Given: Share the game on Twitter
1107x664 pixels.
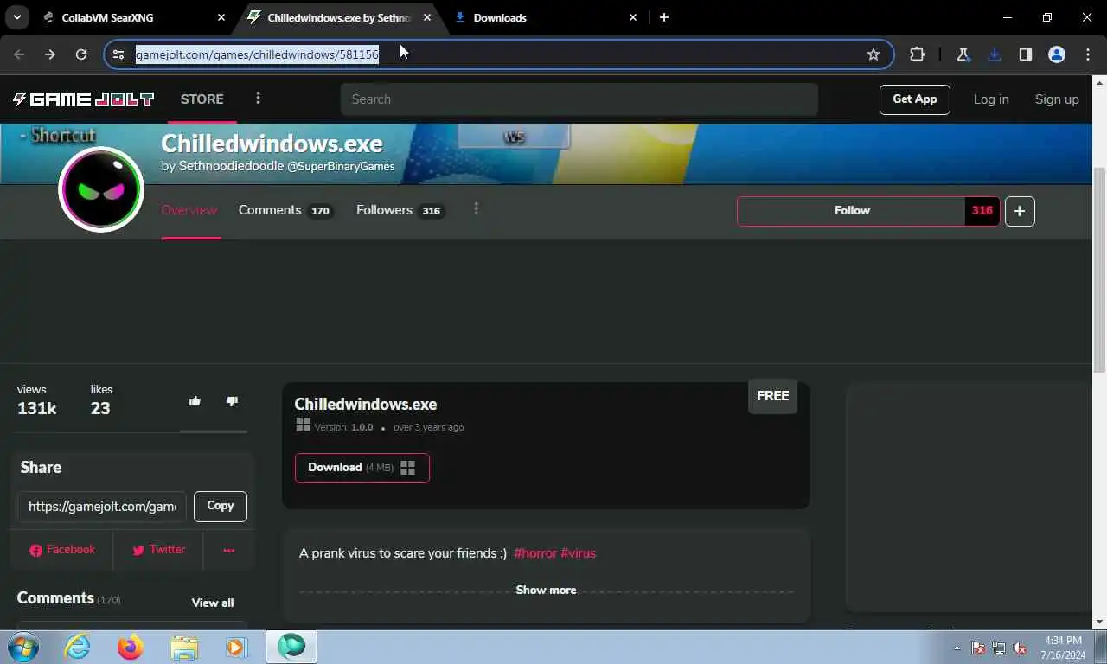Looking at the screenshot, I should coord(158,550).
